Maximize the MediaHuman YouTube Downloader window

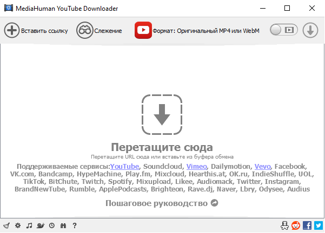[287, 8]
